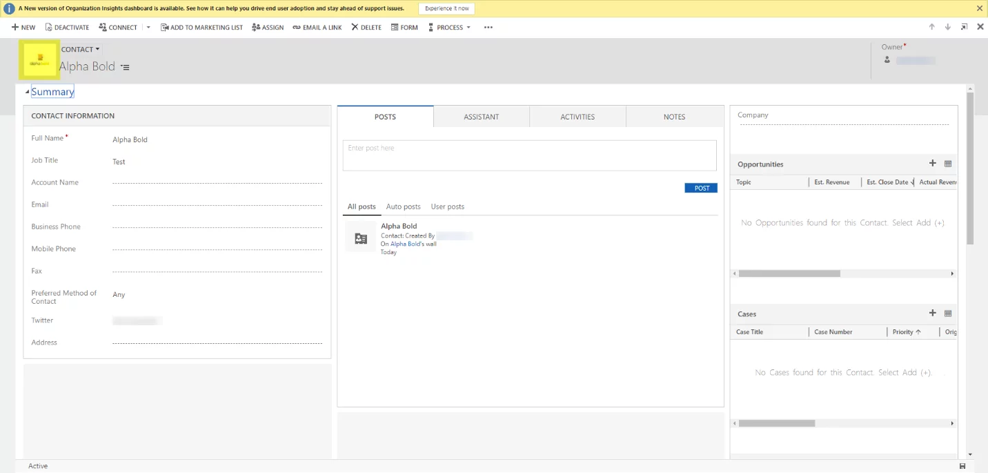Select the Auto posts filter
988x473 pixels.
tap(403, 206)
